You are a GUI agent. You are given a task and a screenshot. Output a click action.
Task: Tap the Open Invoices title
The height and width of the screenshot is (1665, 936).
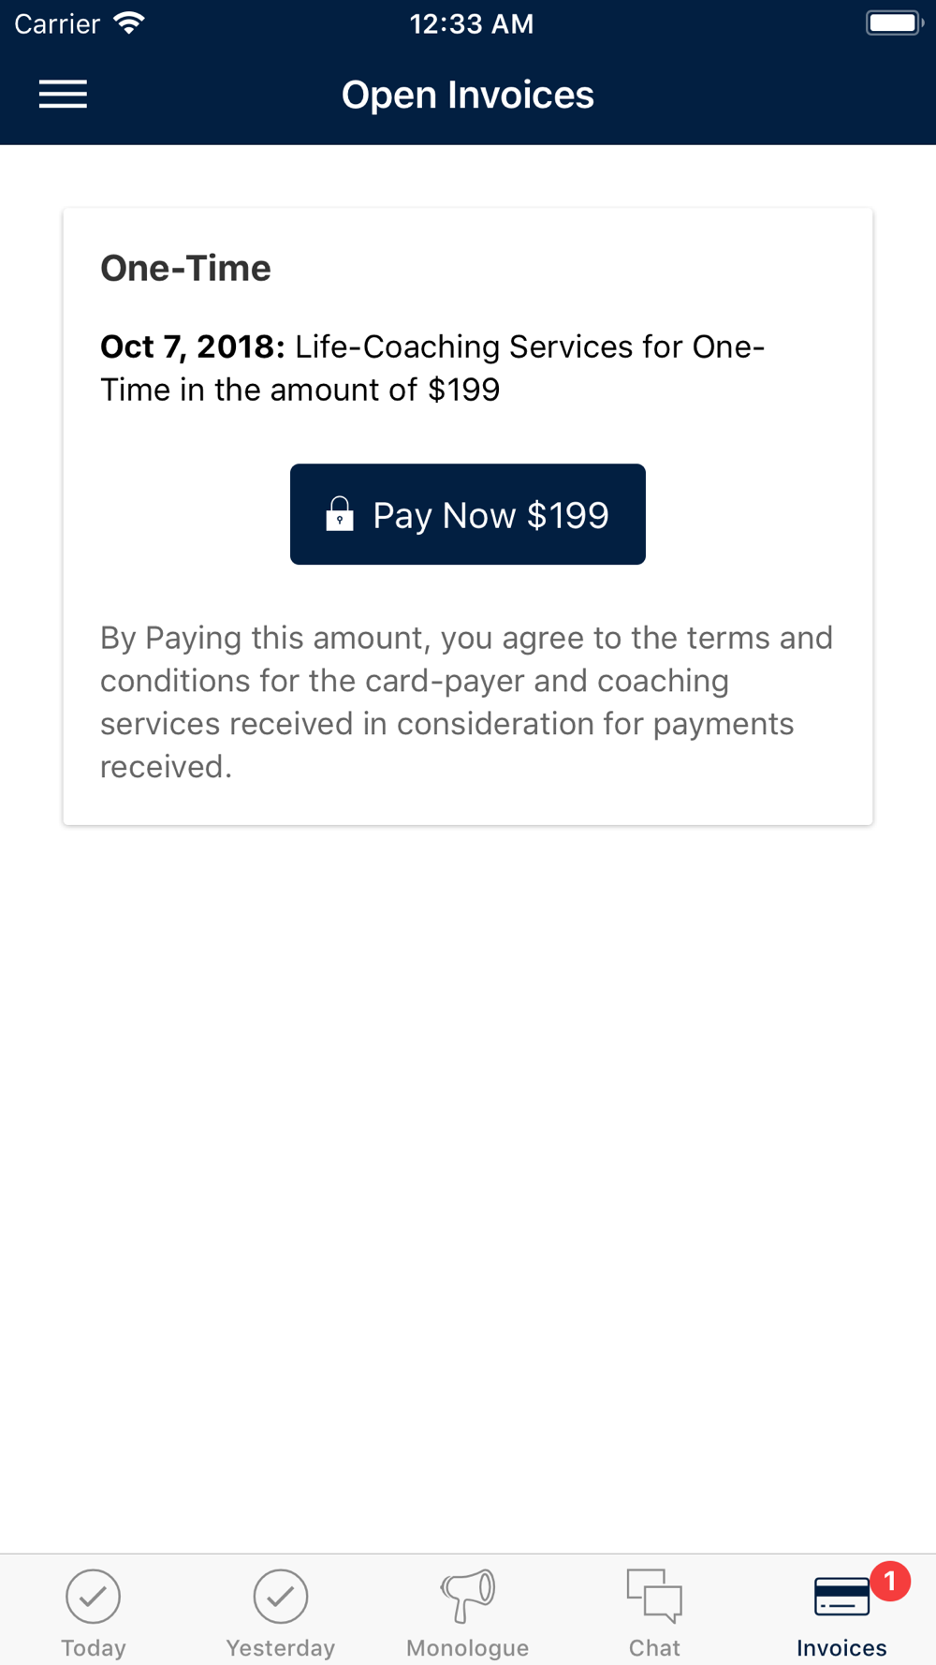pos(468,95)
